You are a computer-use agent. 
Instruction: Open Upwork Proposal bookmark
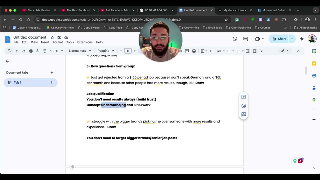[x=26, y=28]
